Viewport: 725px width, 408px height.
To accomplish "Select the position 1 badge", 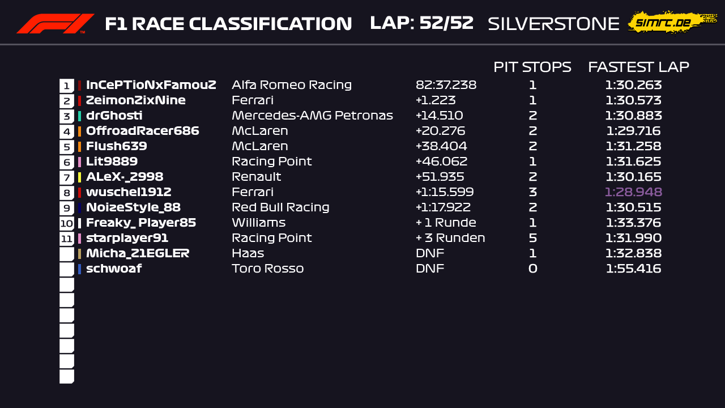I will tap(67, 86).
